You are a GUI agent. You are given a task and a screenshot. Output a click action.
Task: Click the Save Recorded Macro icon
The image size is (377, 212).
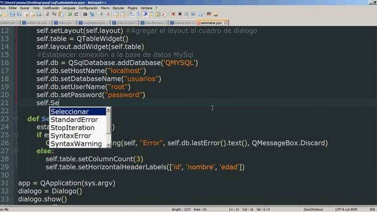(200, 14)
